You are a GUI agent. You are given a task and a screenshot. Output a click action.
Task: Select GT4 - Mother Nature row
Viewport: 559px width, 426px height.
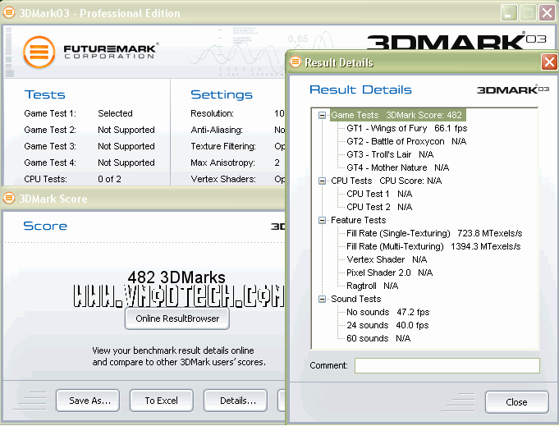397,167
